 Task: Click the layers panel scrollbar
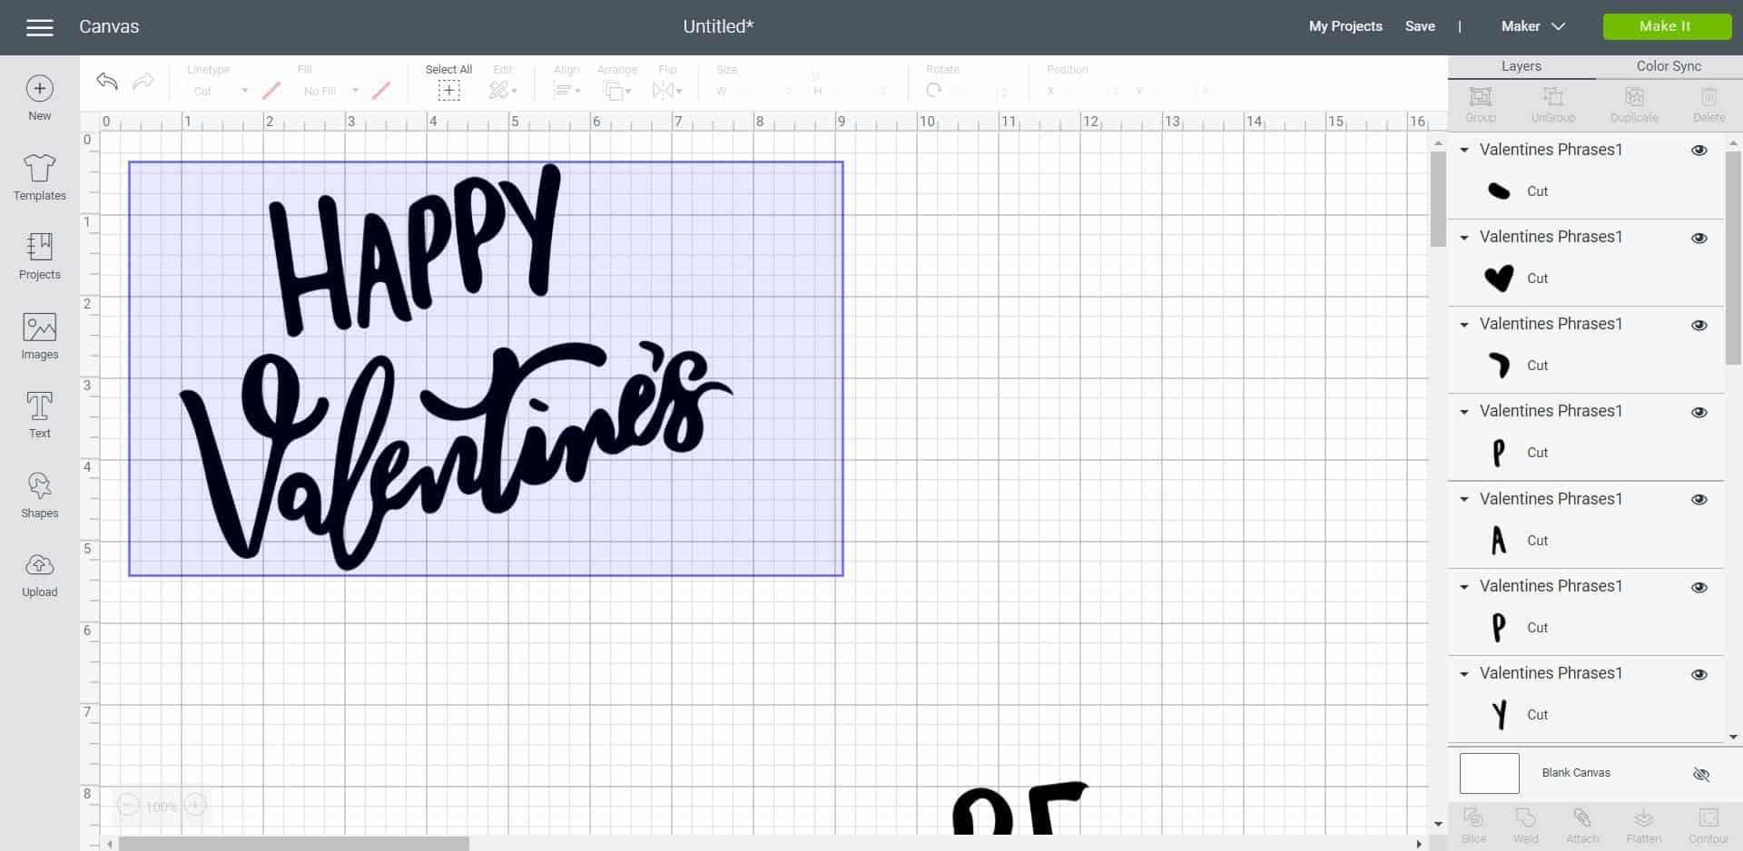(x=1733, y=258)
